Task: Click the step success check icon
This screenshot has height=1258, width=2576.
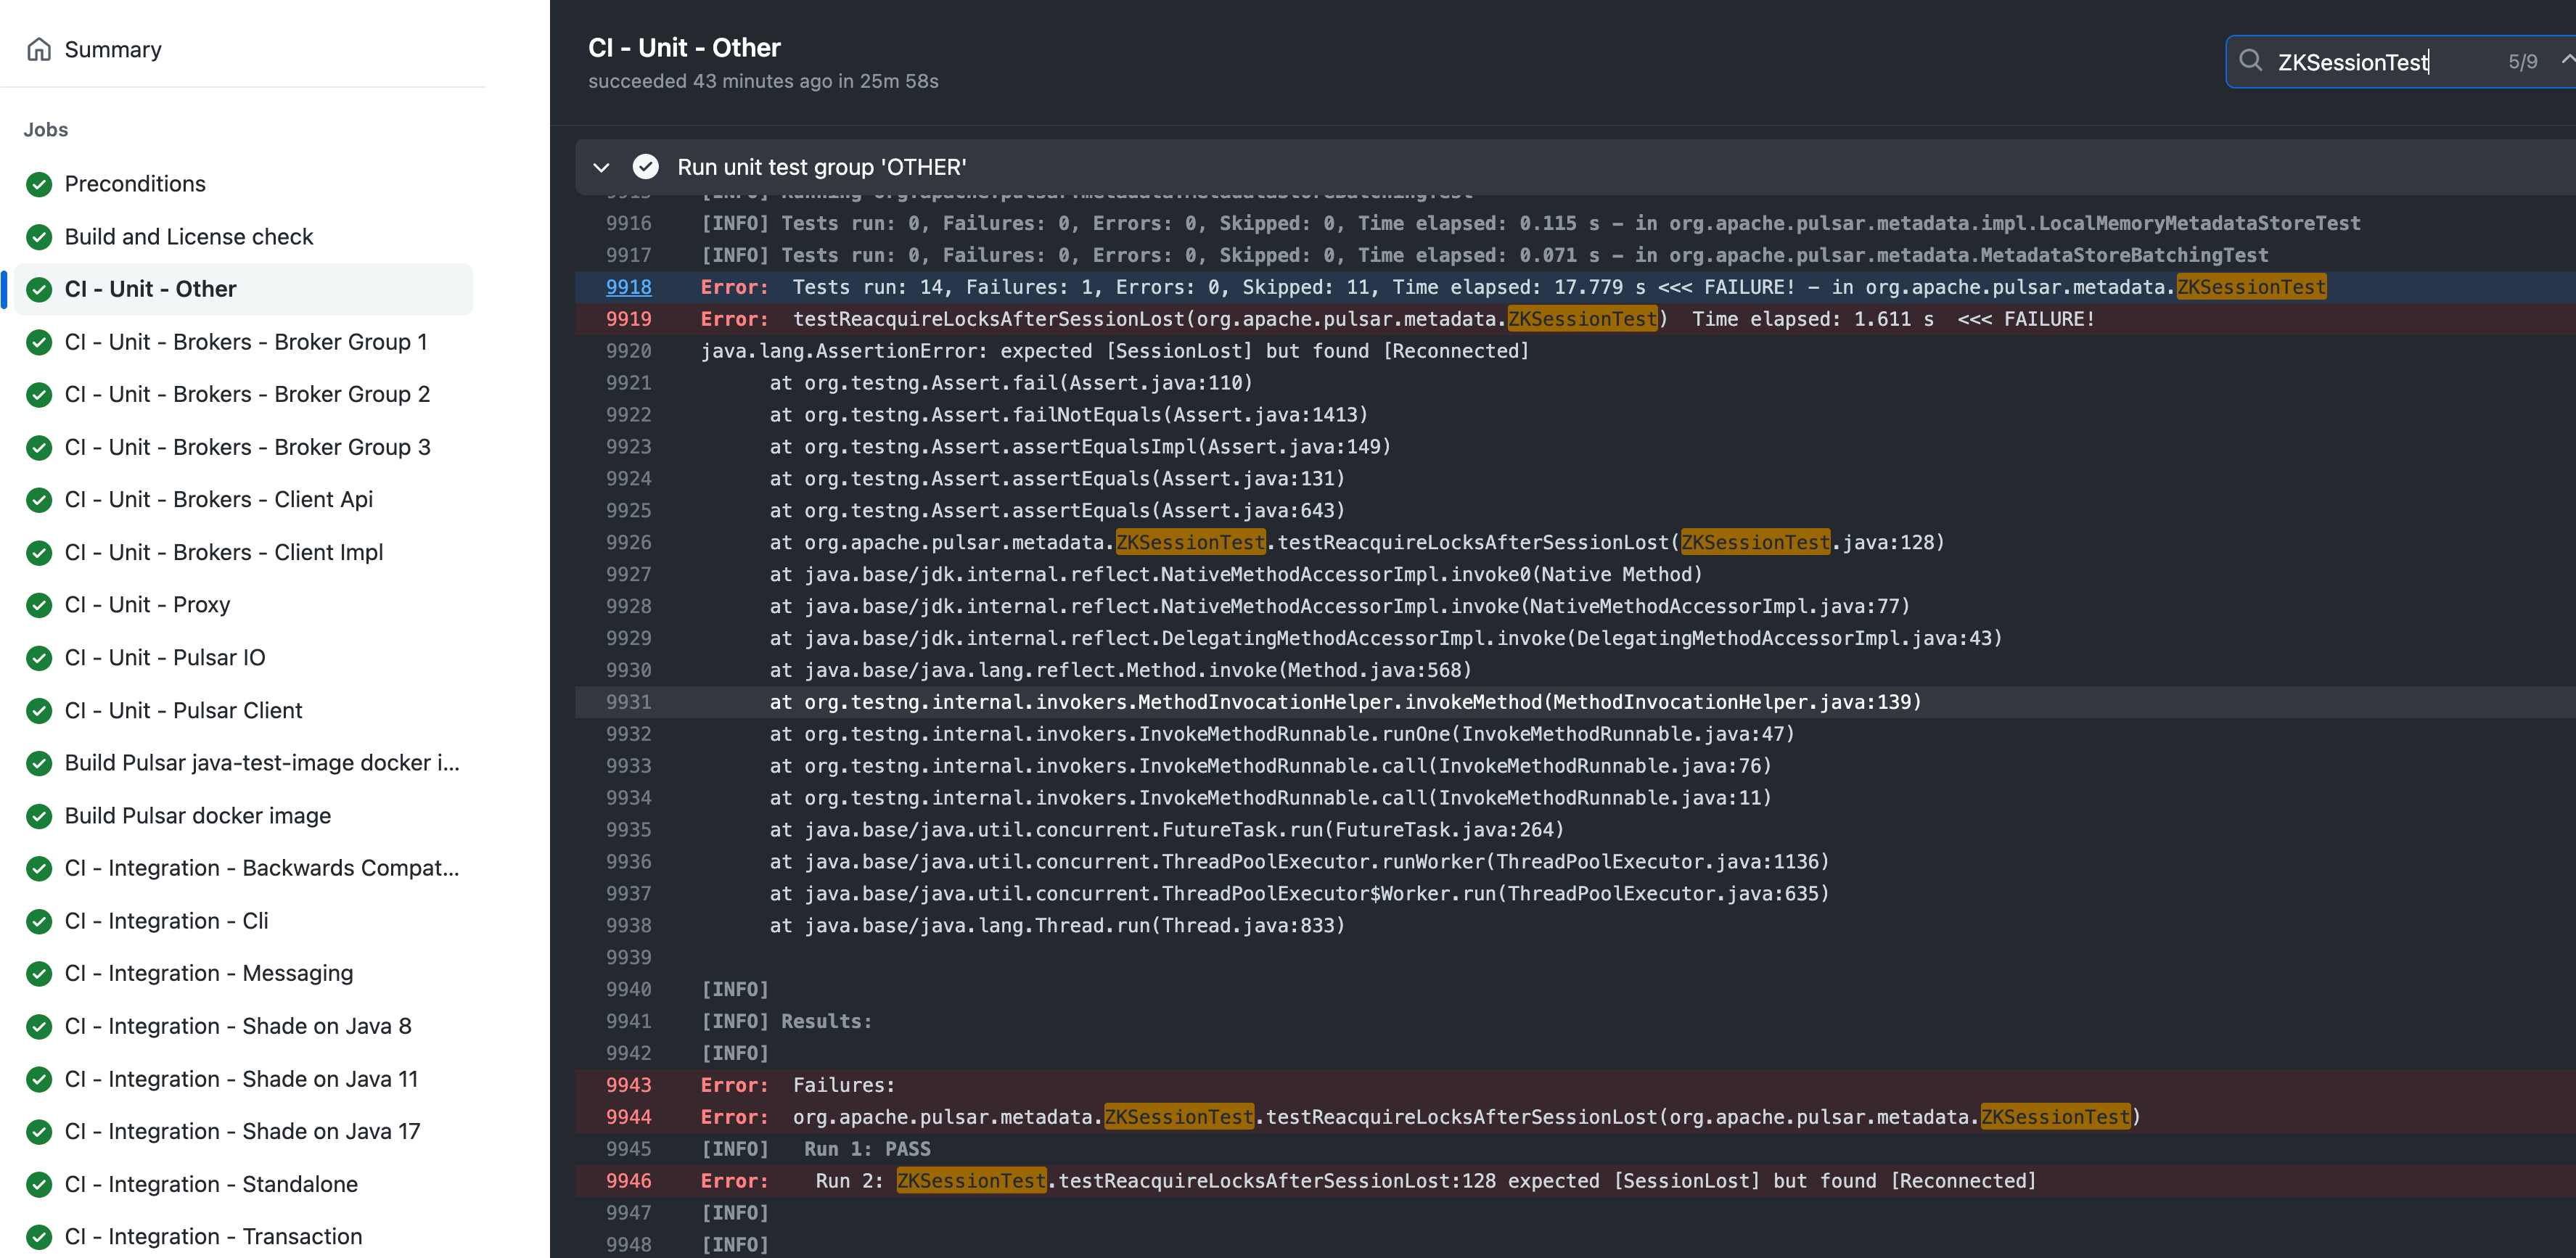Action: pyautogui.click(x=646, y=167)
